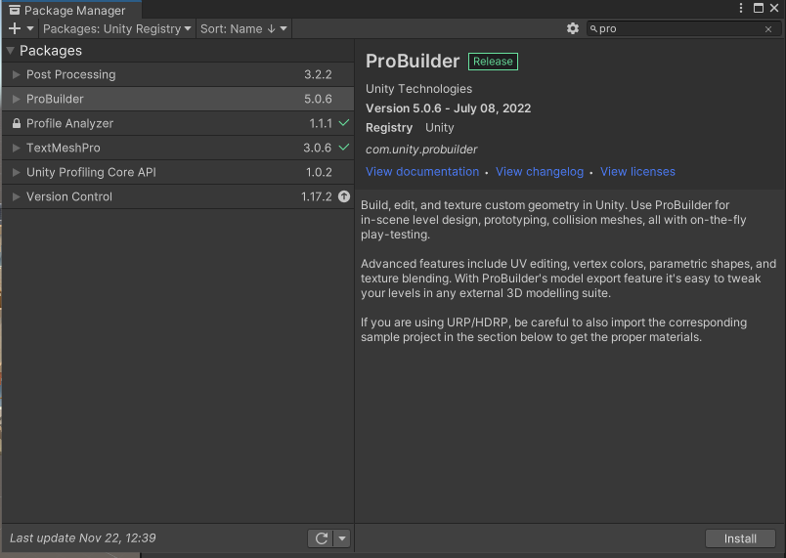786x558 pixels.
Task: Expand the Unity Profiling Core API entry
Action: click(17, 173)
